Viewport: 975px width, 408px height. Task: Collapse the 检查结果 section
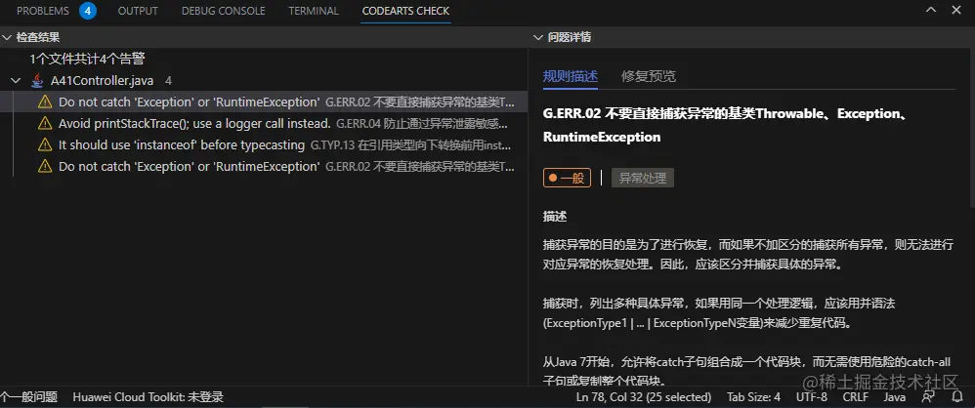click(x=7, y=37)
